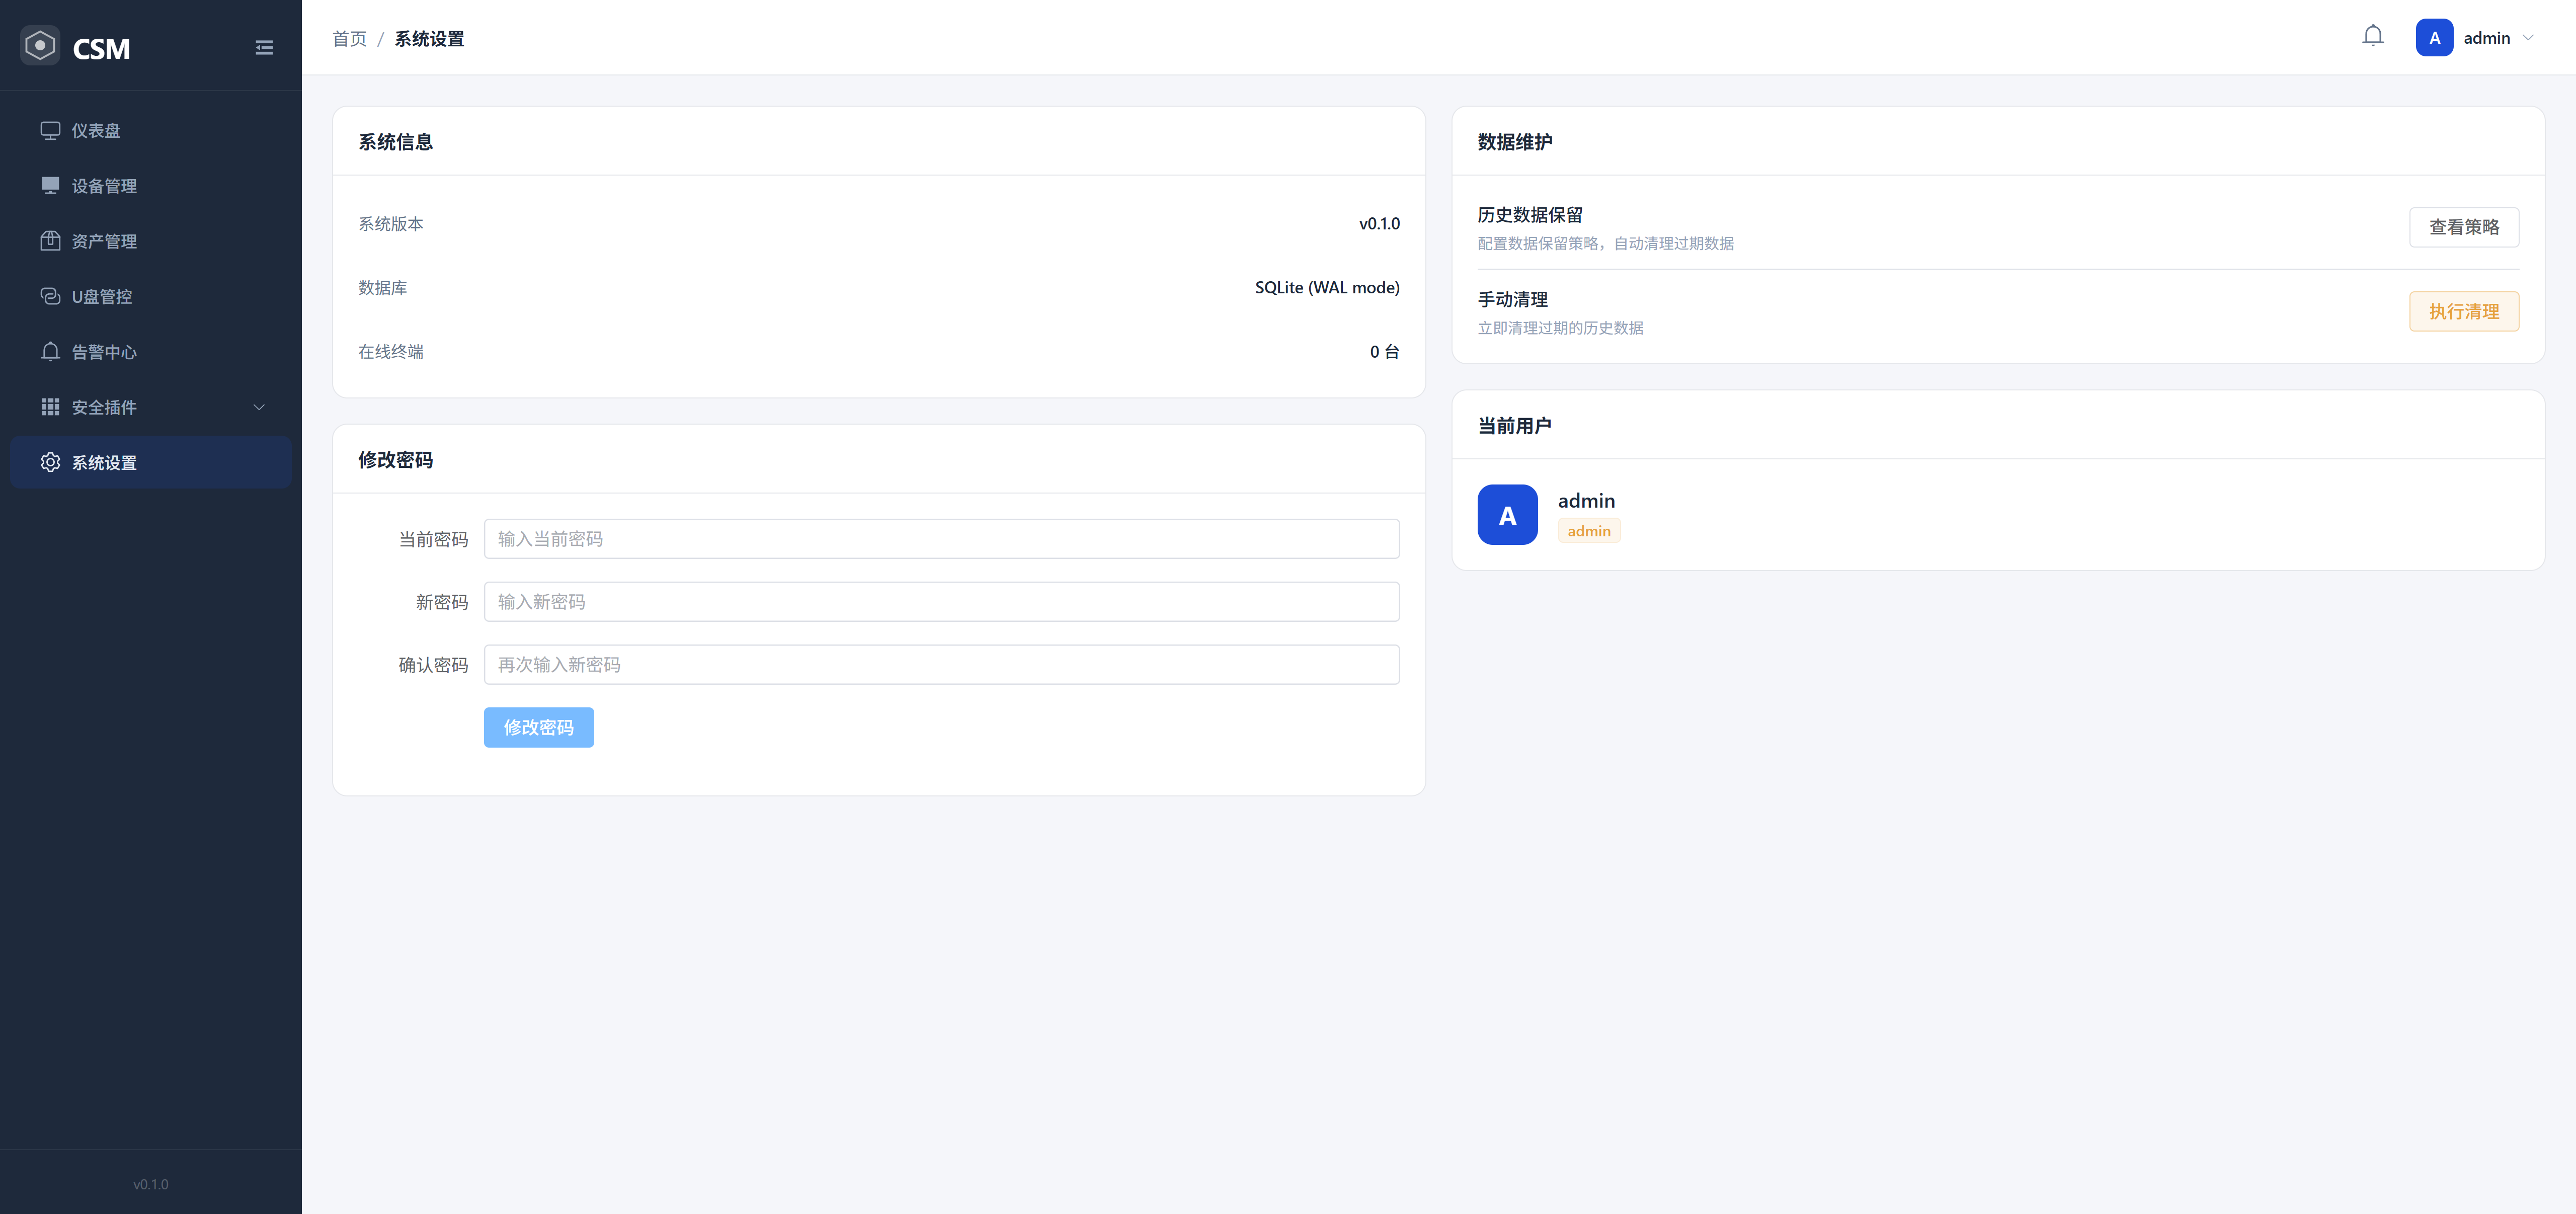Click the CSM logo icon
2576x1214 pixels.
tap(40, 46)
